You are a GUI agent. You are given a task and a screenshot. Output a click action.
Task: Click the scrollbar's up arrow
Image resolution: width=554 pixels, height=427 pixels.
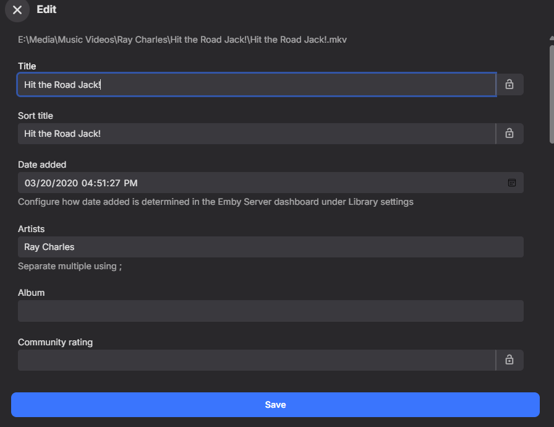click(x=551, y=38)
